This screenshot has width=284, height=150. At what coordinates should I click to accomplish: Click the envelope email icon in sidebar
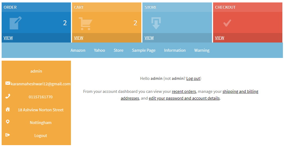click(x=8, y=83)
